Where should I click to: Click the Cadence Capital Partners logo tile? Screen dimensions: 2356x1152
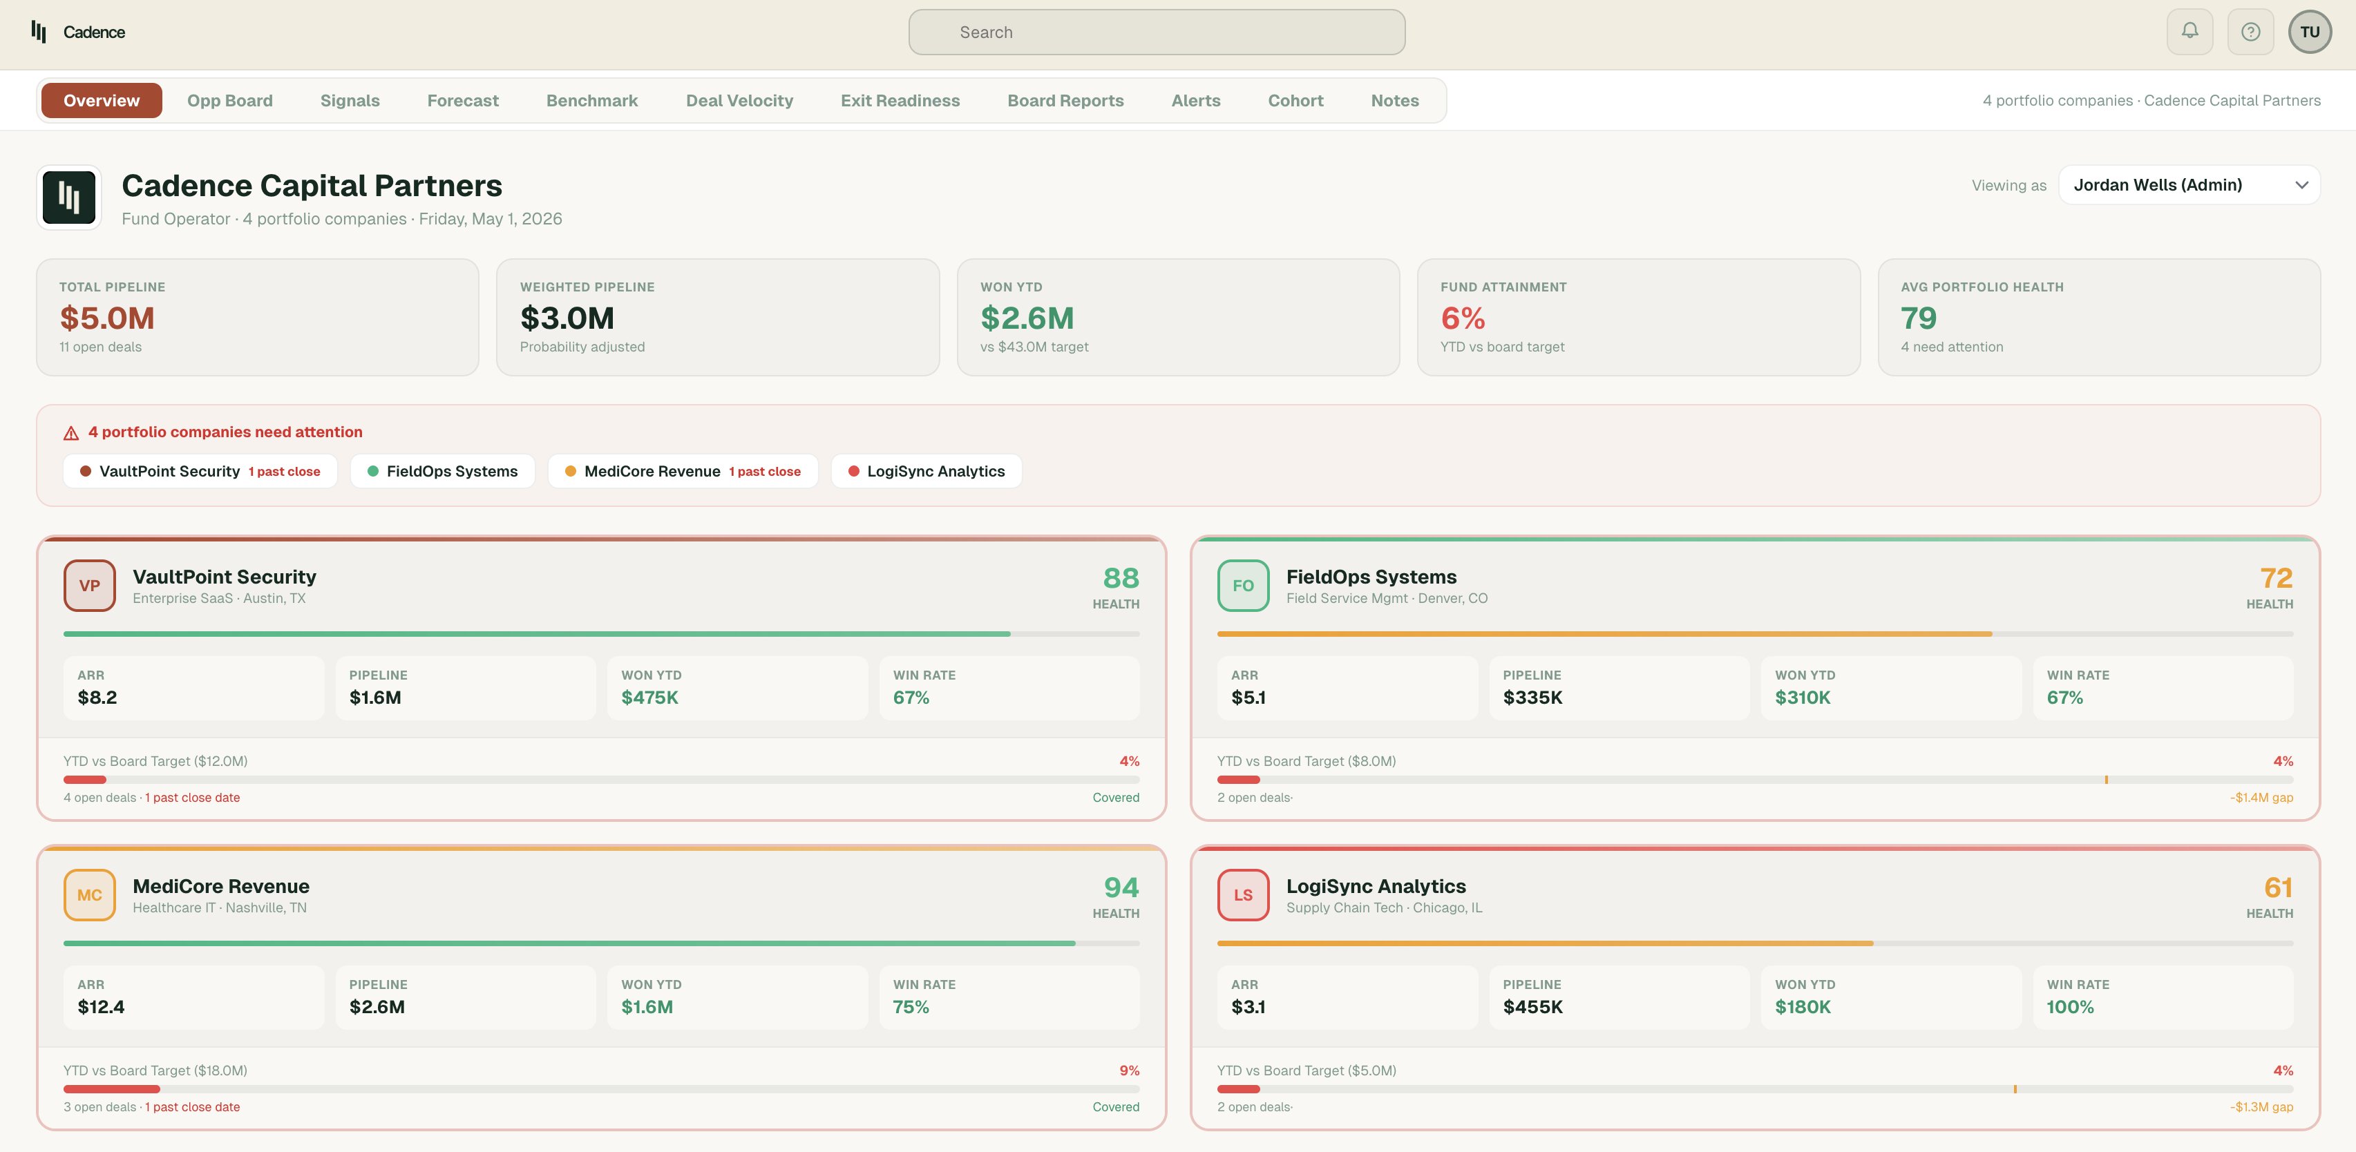click(x=68, y=198)
